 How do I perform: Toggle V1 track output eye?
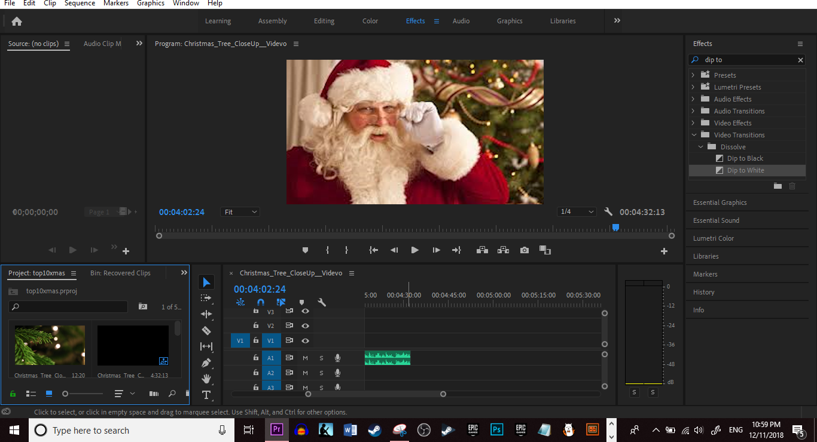coord(305,340)
